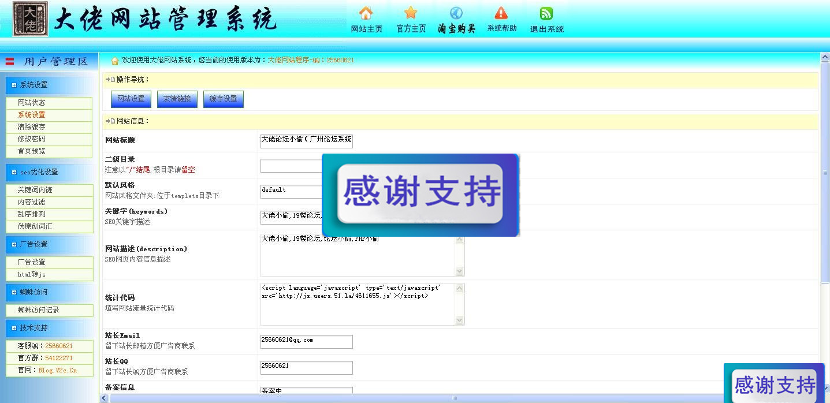Image resolution: width=830 pixels, height=403 pixels.
Task: Click inside the 统计代码 text area
Action: [358, 304]
